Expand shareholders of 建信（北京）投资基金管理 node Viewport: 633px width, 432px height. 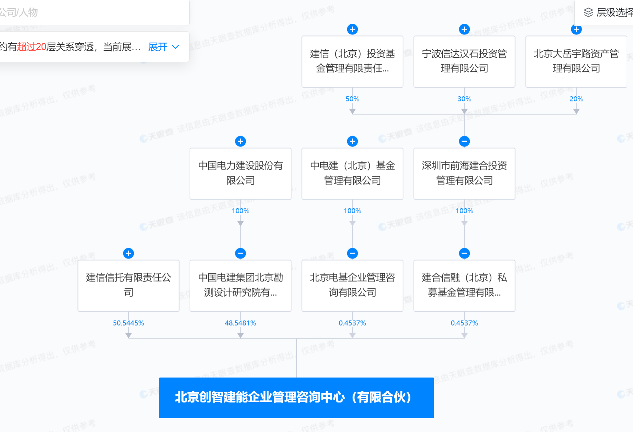click(x=352, y=29)
